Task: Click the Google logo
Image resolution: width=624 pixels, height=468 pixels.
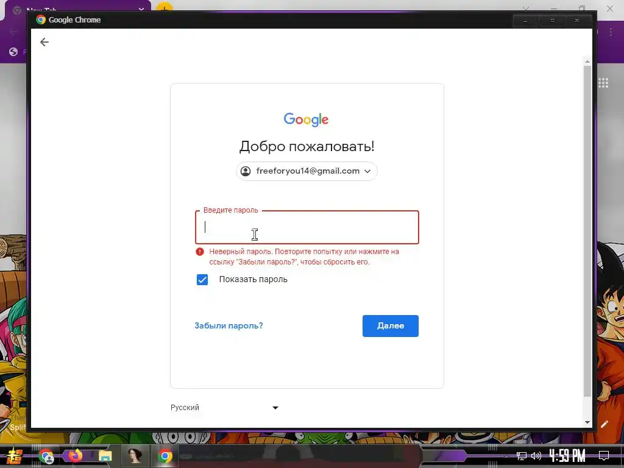Action: 306,119
